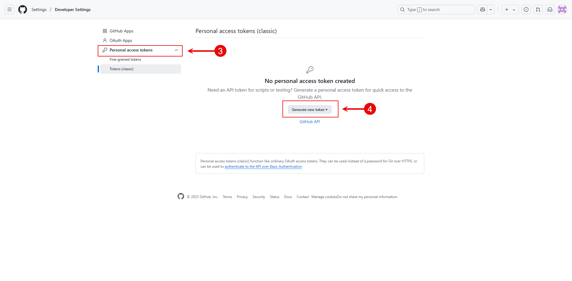This screenshot has height=281, width=572.
Task: Open 'authenticate to the API over Basic Authentication' link
Action: [263, 167]
